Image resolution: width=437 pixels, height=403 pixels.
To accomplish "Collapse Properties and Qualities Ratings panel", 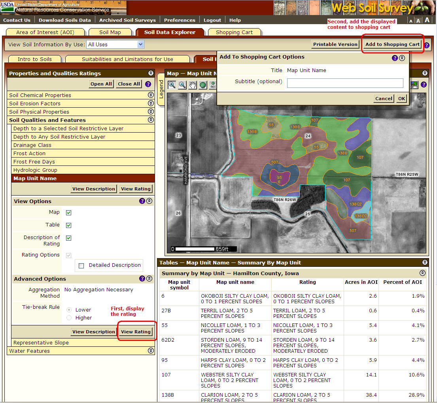I will tap(151, 73).
